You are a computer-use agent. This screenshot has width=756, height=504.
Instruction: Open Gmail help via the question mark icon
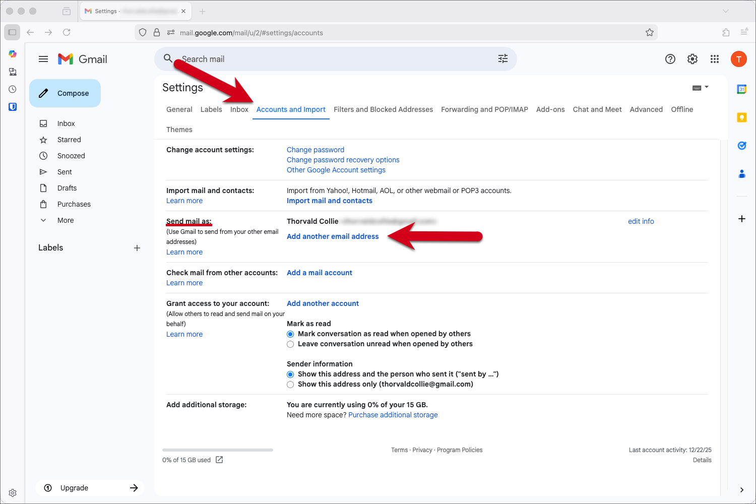click(670, 58)
